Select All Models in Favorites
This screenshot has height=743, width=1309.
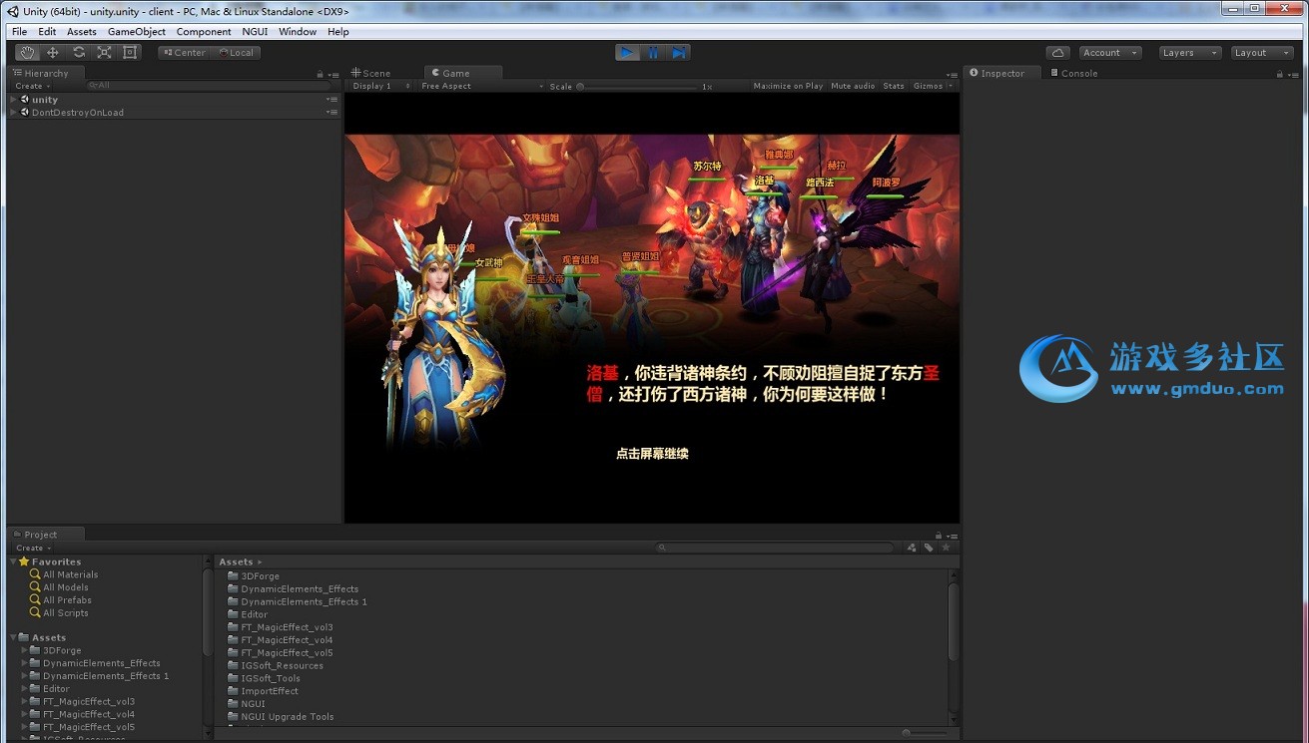66,587
